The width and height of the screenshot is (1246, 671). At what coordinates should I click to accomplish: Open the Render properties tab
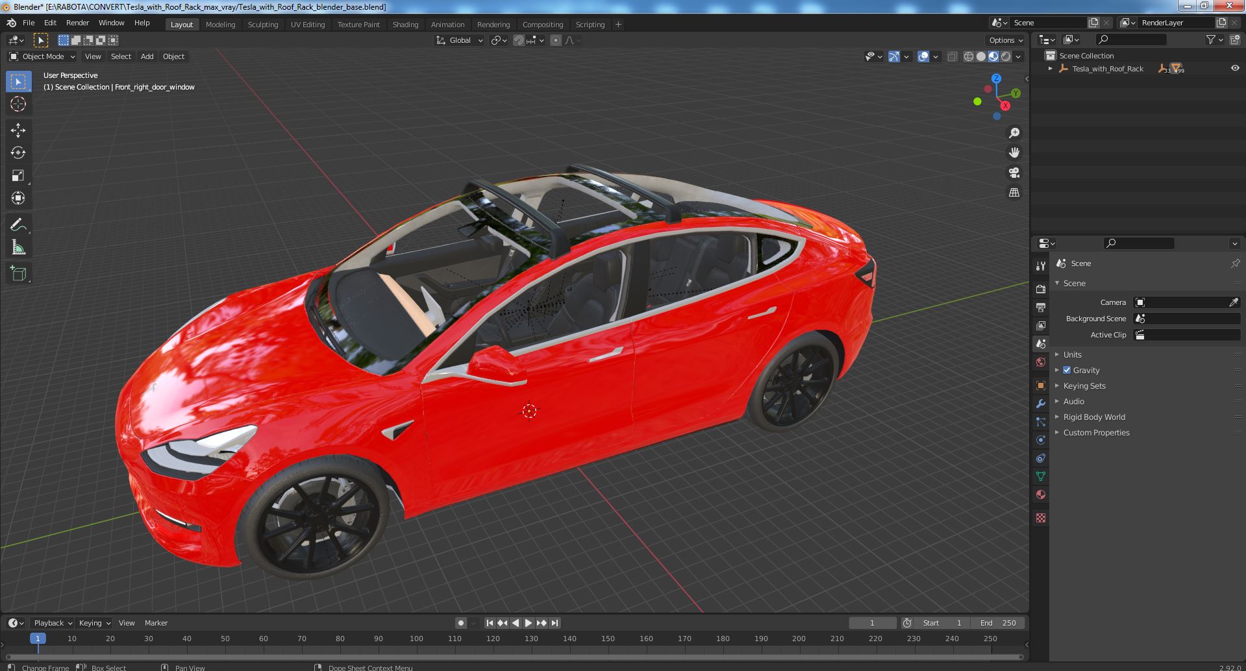pyautogui.click(x=1041, y=289)
